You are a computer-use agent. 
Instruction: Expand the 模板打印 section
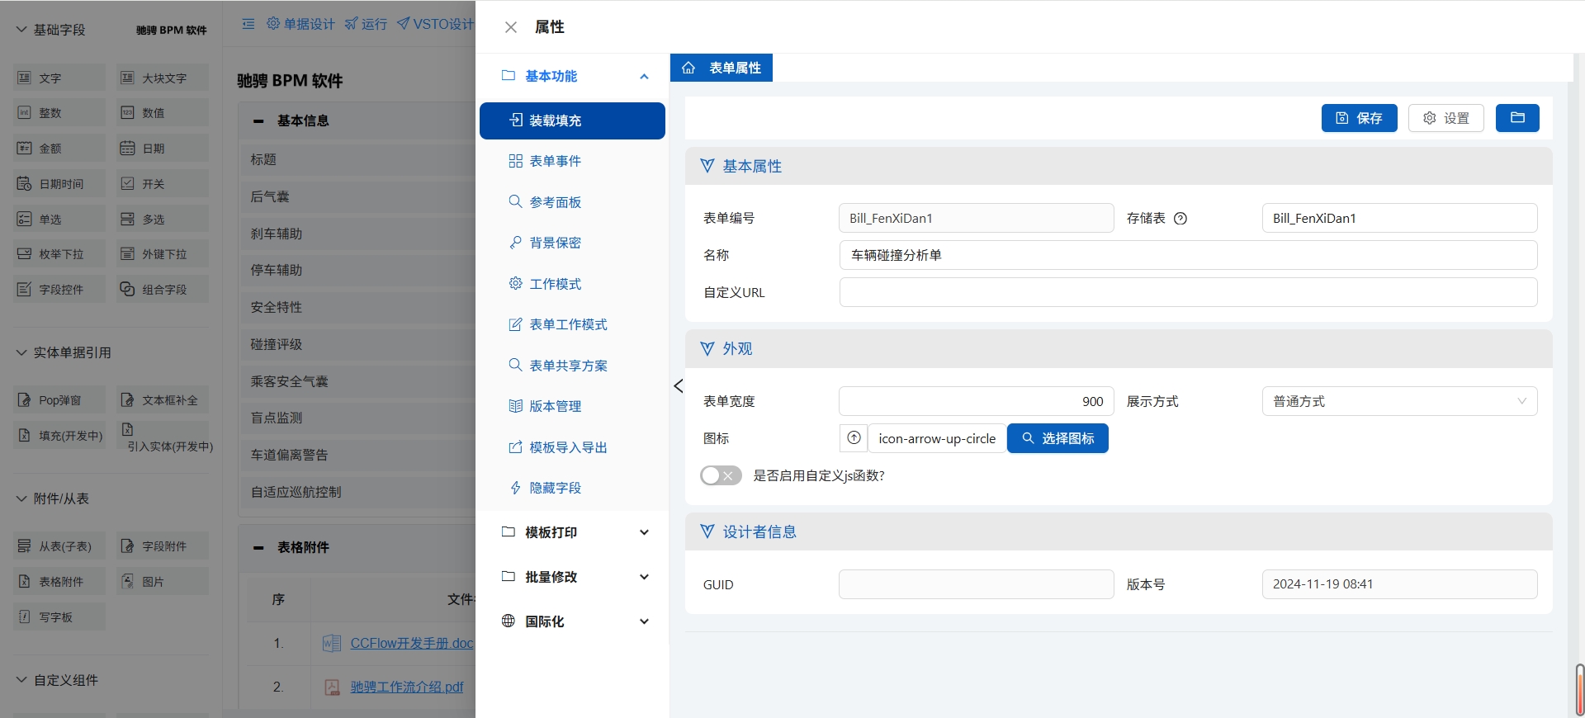(575, 532)
